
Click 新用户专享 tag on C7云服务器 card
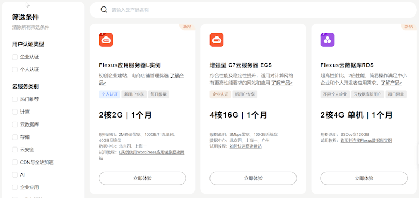(x=245, y=94)
